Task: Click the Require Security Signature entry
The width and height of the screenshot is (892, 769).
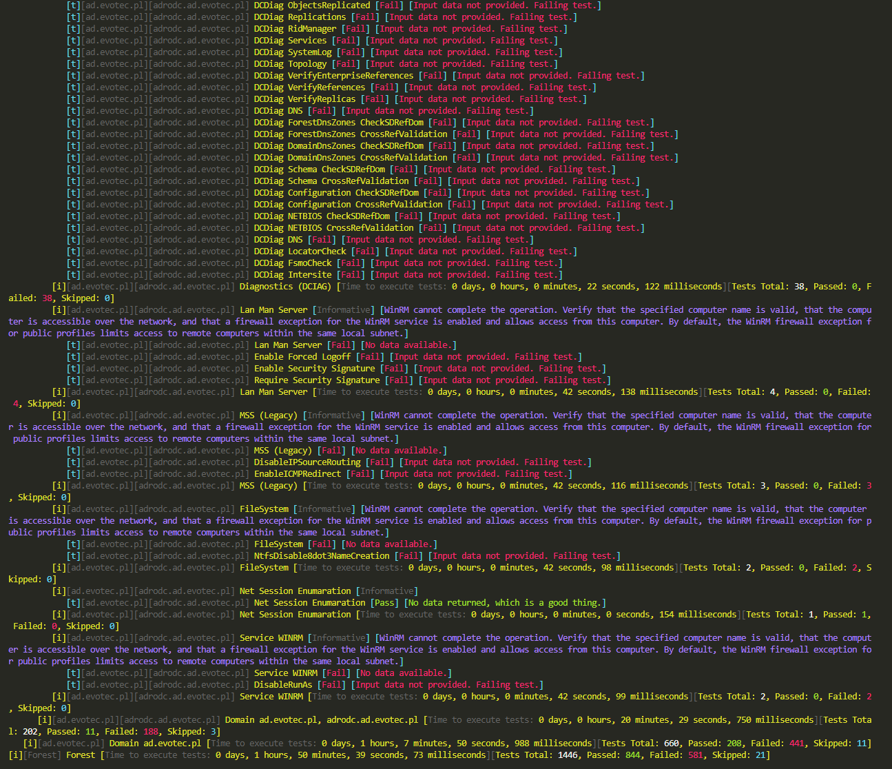Action: 317,380
